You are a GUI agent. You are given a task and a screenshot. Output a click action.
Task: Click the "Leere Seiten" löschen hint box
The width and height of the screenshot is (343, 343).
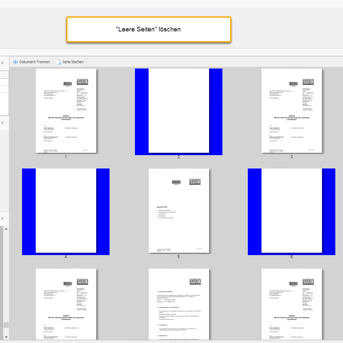149,29
